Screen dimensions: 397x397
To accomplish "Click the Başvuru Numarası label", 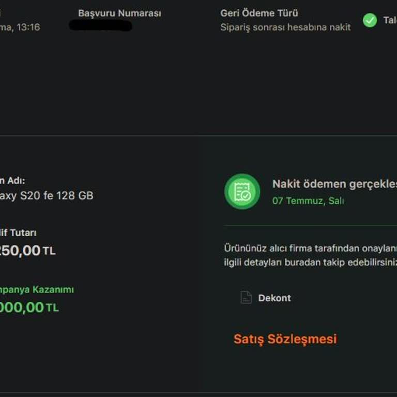I will 119,13.
